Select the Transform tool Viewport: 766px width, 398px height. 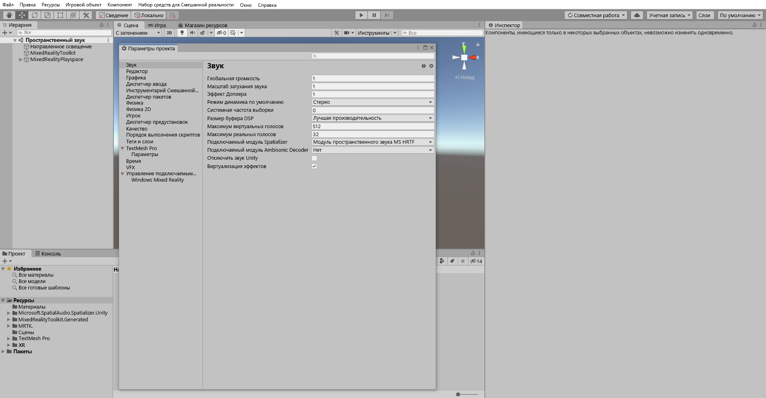point(73,15)
